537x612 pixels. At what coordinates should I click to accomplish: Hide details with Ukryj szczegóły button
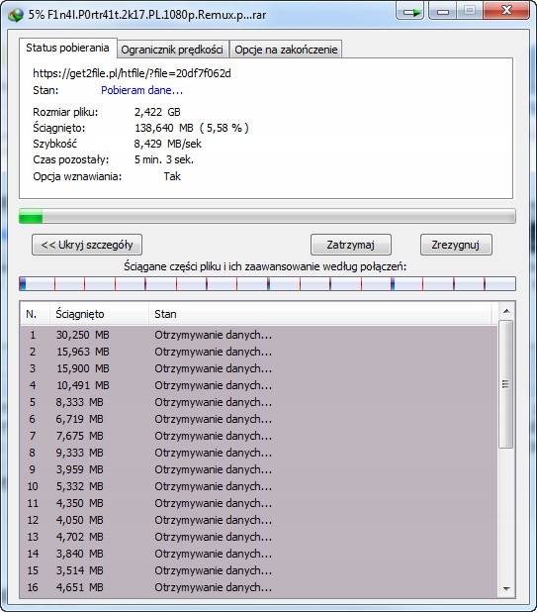(87, 245)
